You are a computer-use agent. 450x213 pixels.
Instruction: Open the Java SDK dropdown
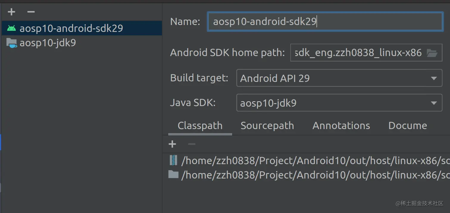[x=339, y=103]
